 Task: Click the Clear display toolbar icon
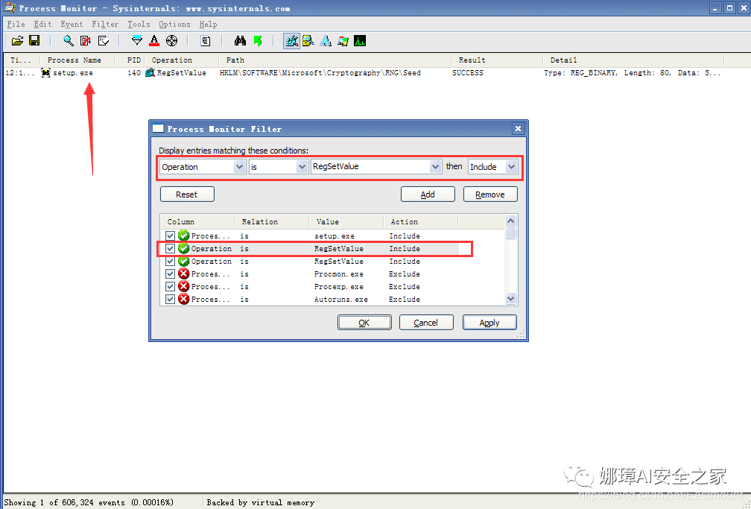104,41
